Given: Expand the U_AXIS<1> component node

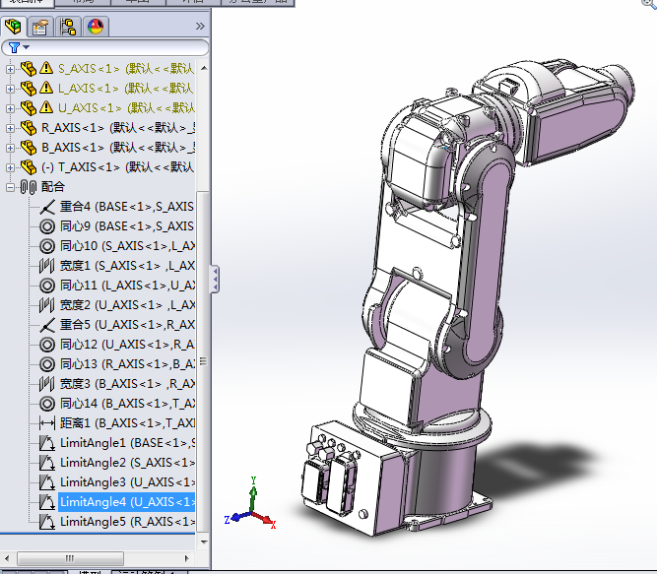Looking at the screenshot, I should click(10, 108).
